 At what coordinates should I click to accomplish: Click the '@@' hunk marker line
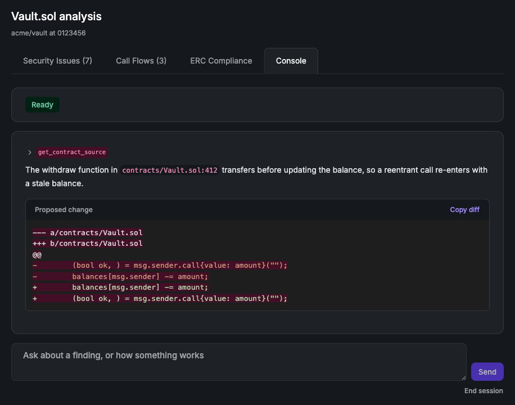(x=37, y=255)
